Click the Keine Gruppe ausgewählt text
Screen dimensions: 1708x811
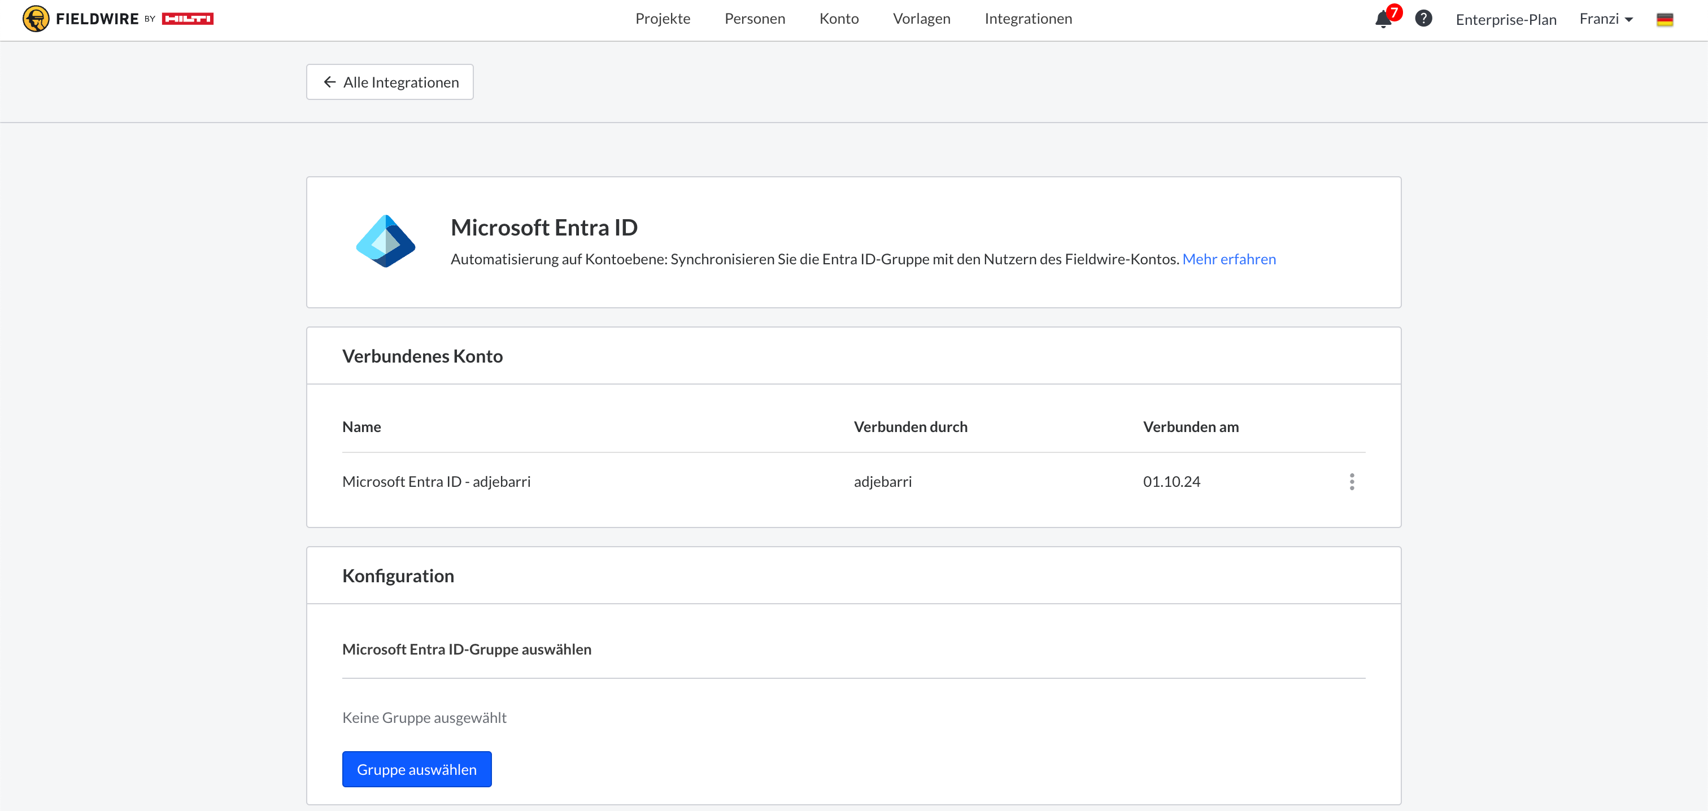[x=424, y=717]
